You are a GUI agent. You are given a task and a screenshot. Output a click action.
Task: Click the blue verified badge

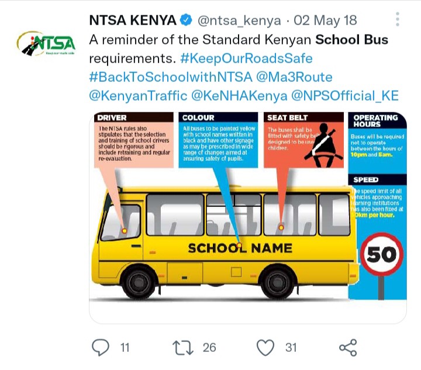186,20
